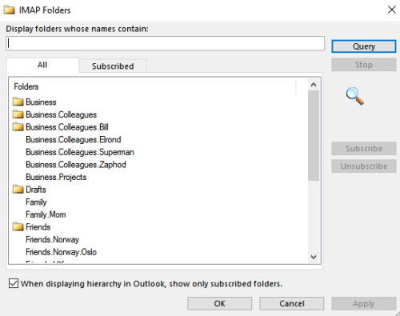Select the All tab

click(42, 65)
